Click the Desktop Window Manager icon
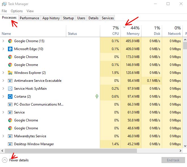This screenshot has width=187, height=167. [10, 144]
